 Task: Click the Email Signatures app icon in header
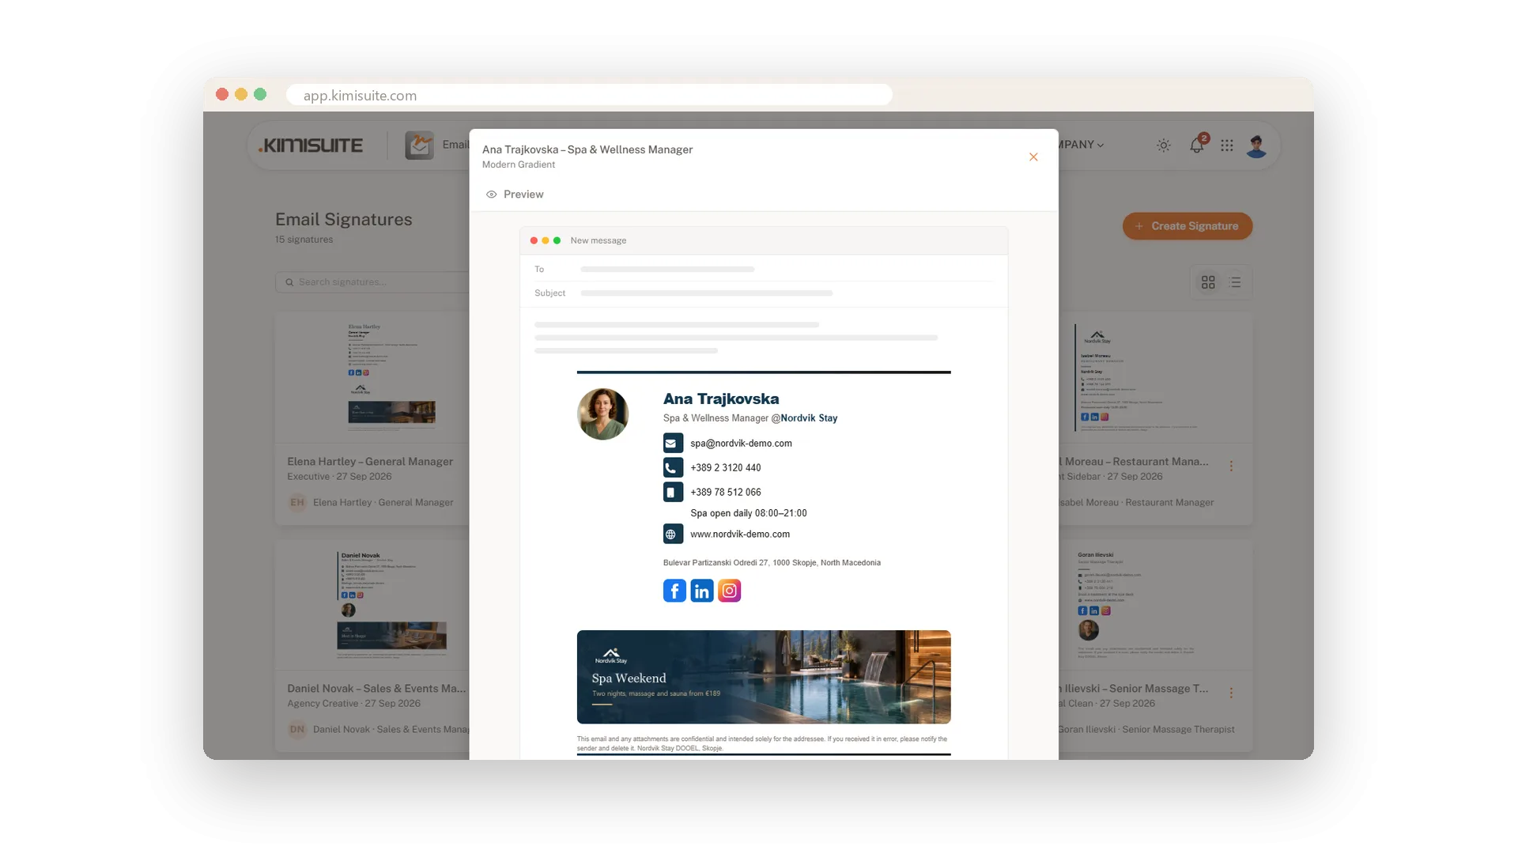420,145
